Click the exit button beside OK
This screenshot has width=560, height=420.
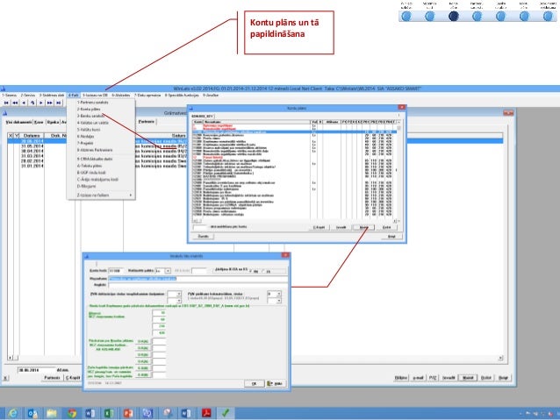276,383
